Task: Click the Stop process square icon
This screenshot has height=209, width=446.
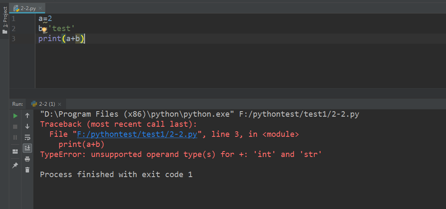Action: click(x=16, y=127)
